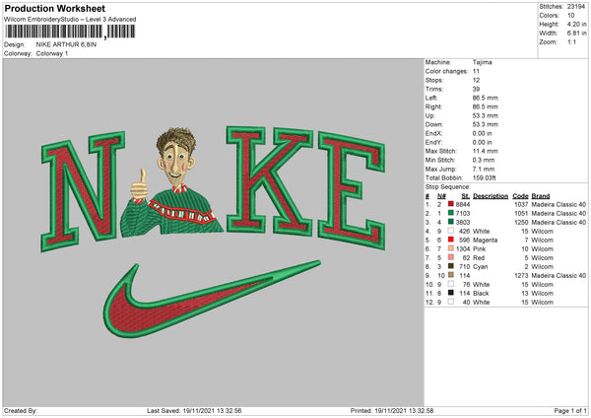Click the Colors value 10

pyautogui.click(x=570, y=16)
